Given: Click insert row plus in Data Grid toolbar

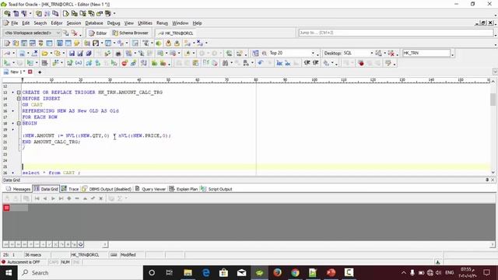Looking at the screenshot, I should click(x=69, y=198).
